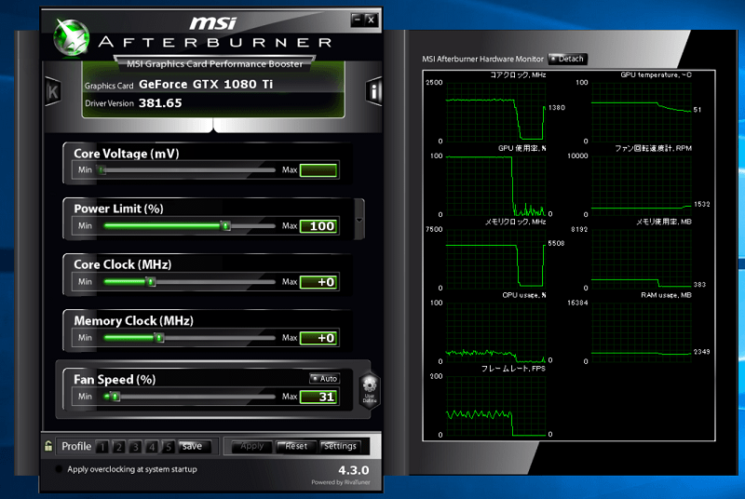Click the version number 4.3.0
The image size is (745, 499).
[354, 470]
